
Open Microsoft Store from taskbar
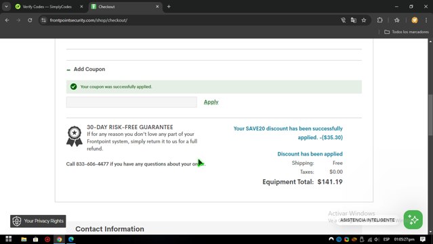36,239
